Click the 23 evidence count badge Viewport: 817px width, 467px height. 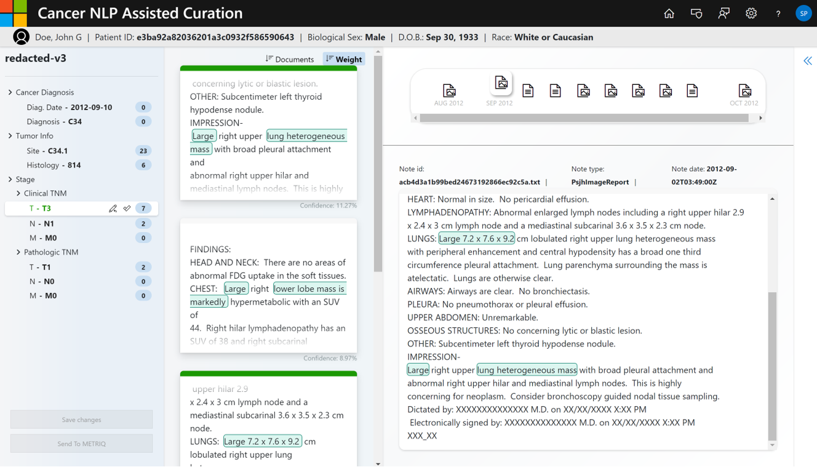[x=143, y=151]
